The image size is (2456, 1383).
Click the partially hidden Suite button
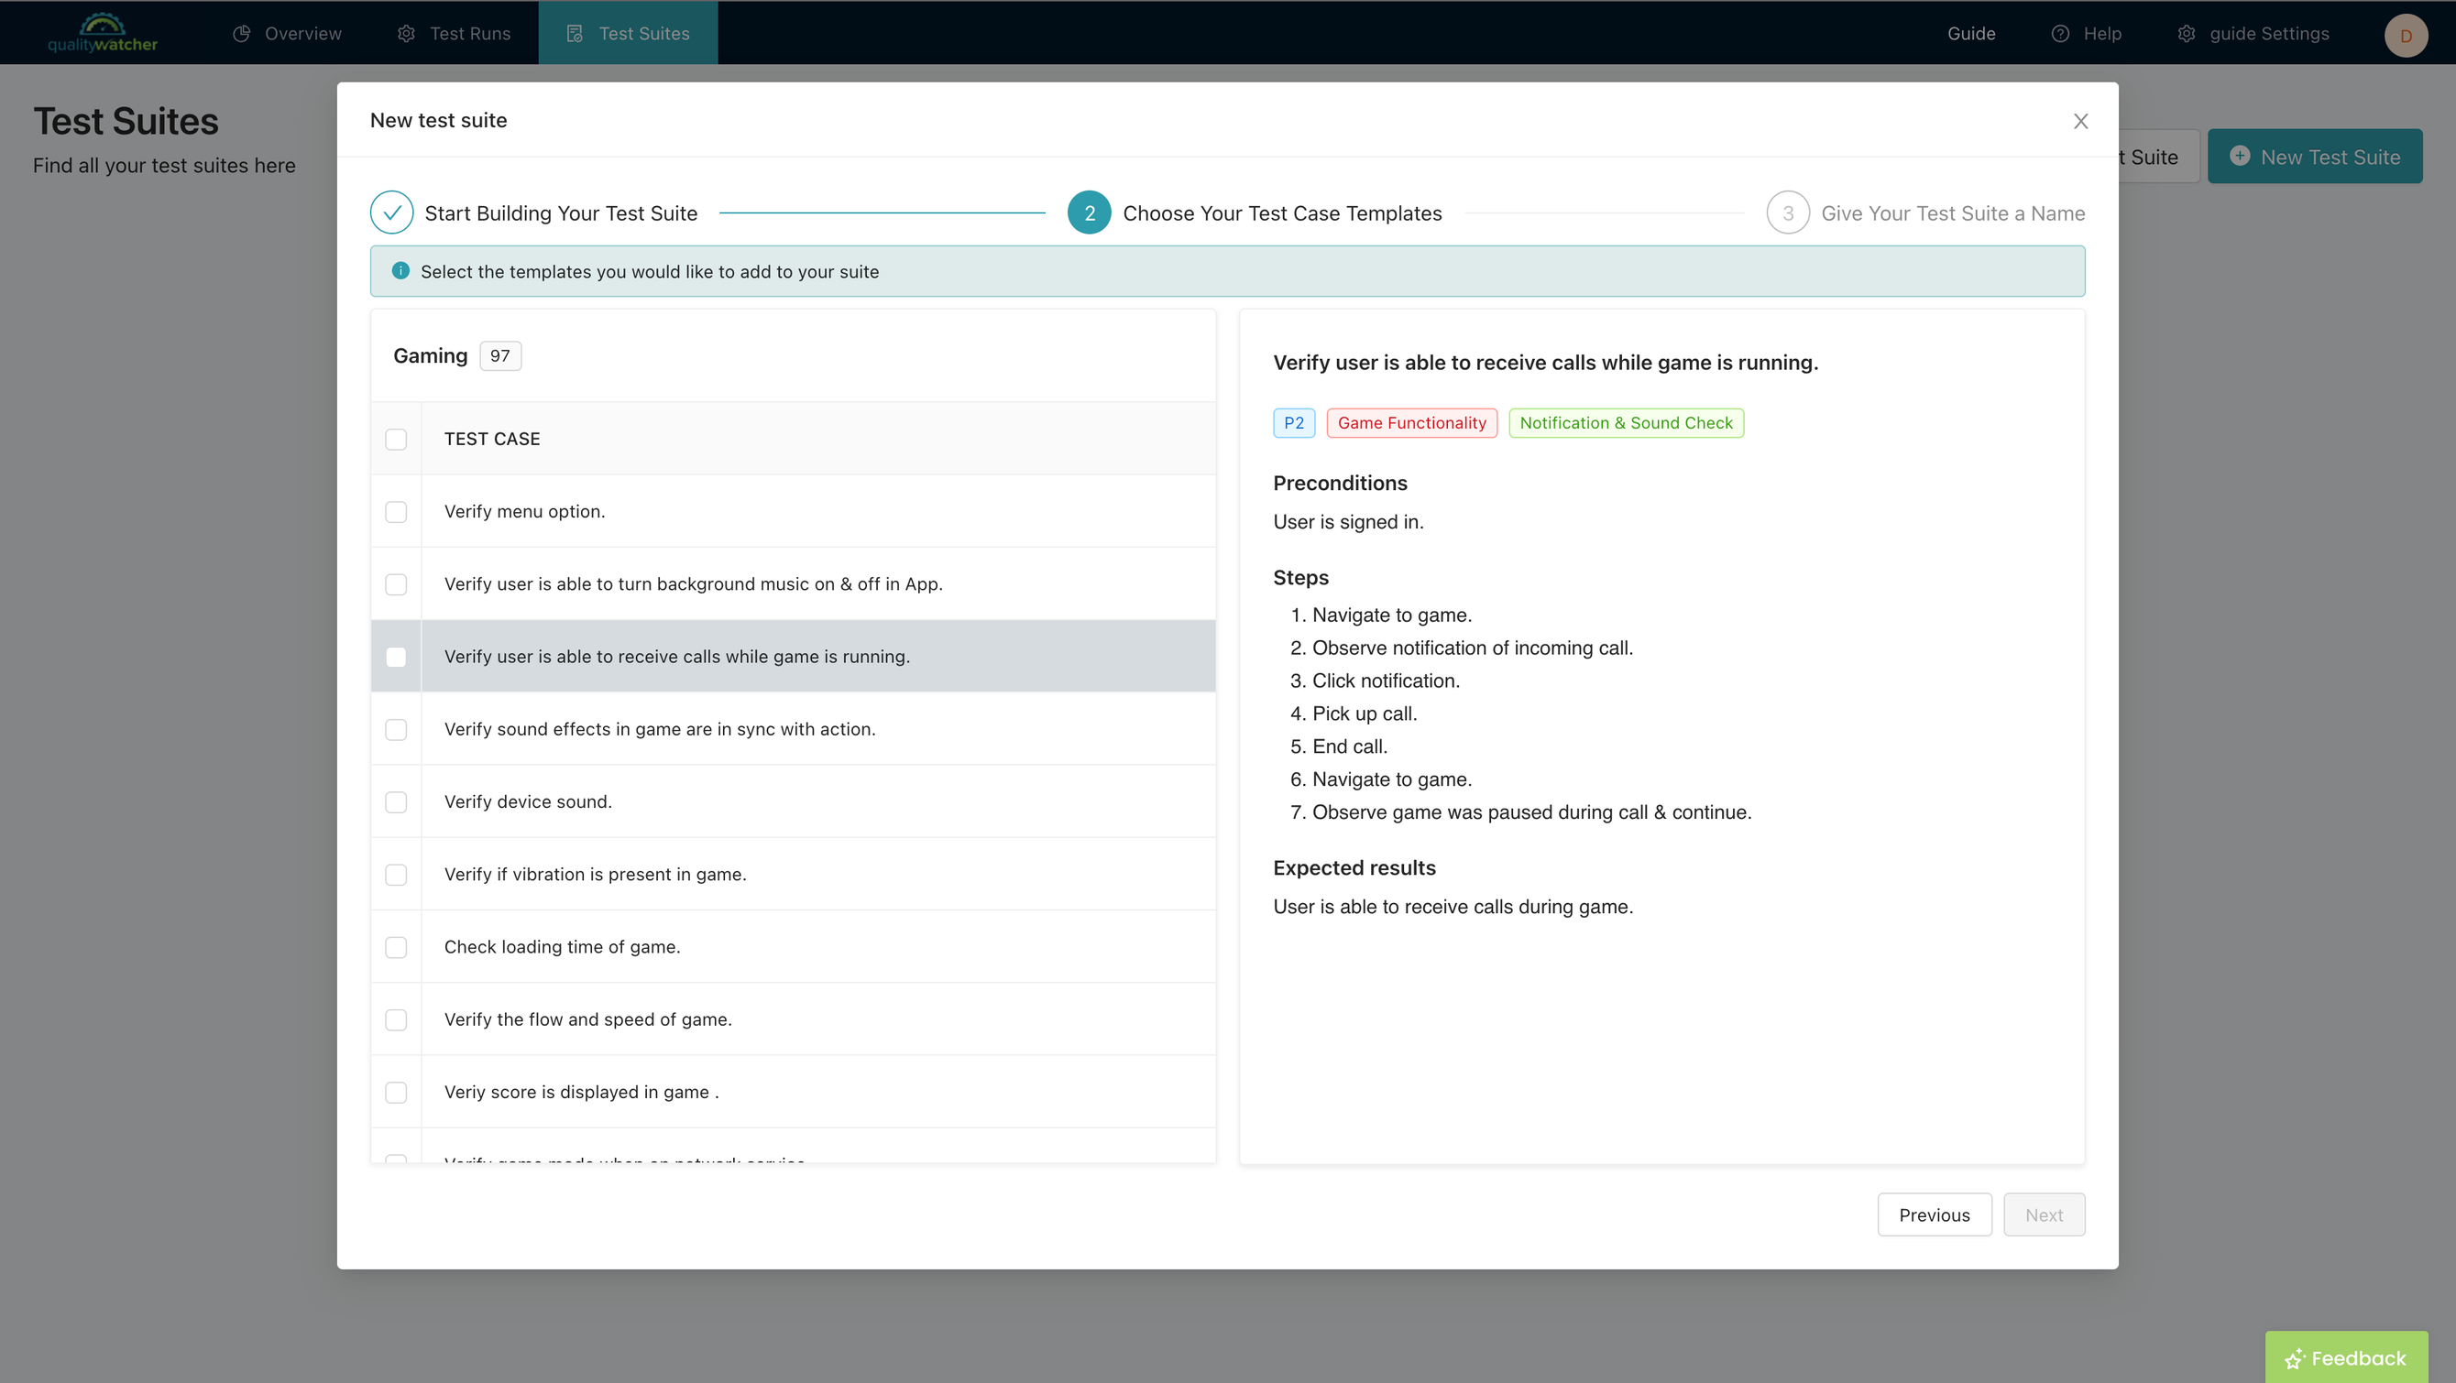click(x=2158, y=157)
